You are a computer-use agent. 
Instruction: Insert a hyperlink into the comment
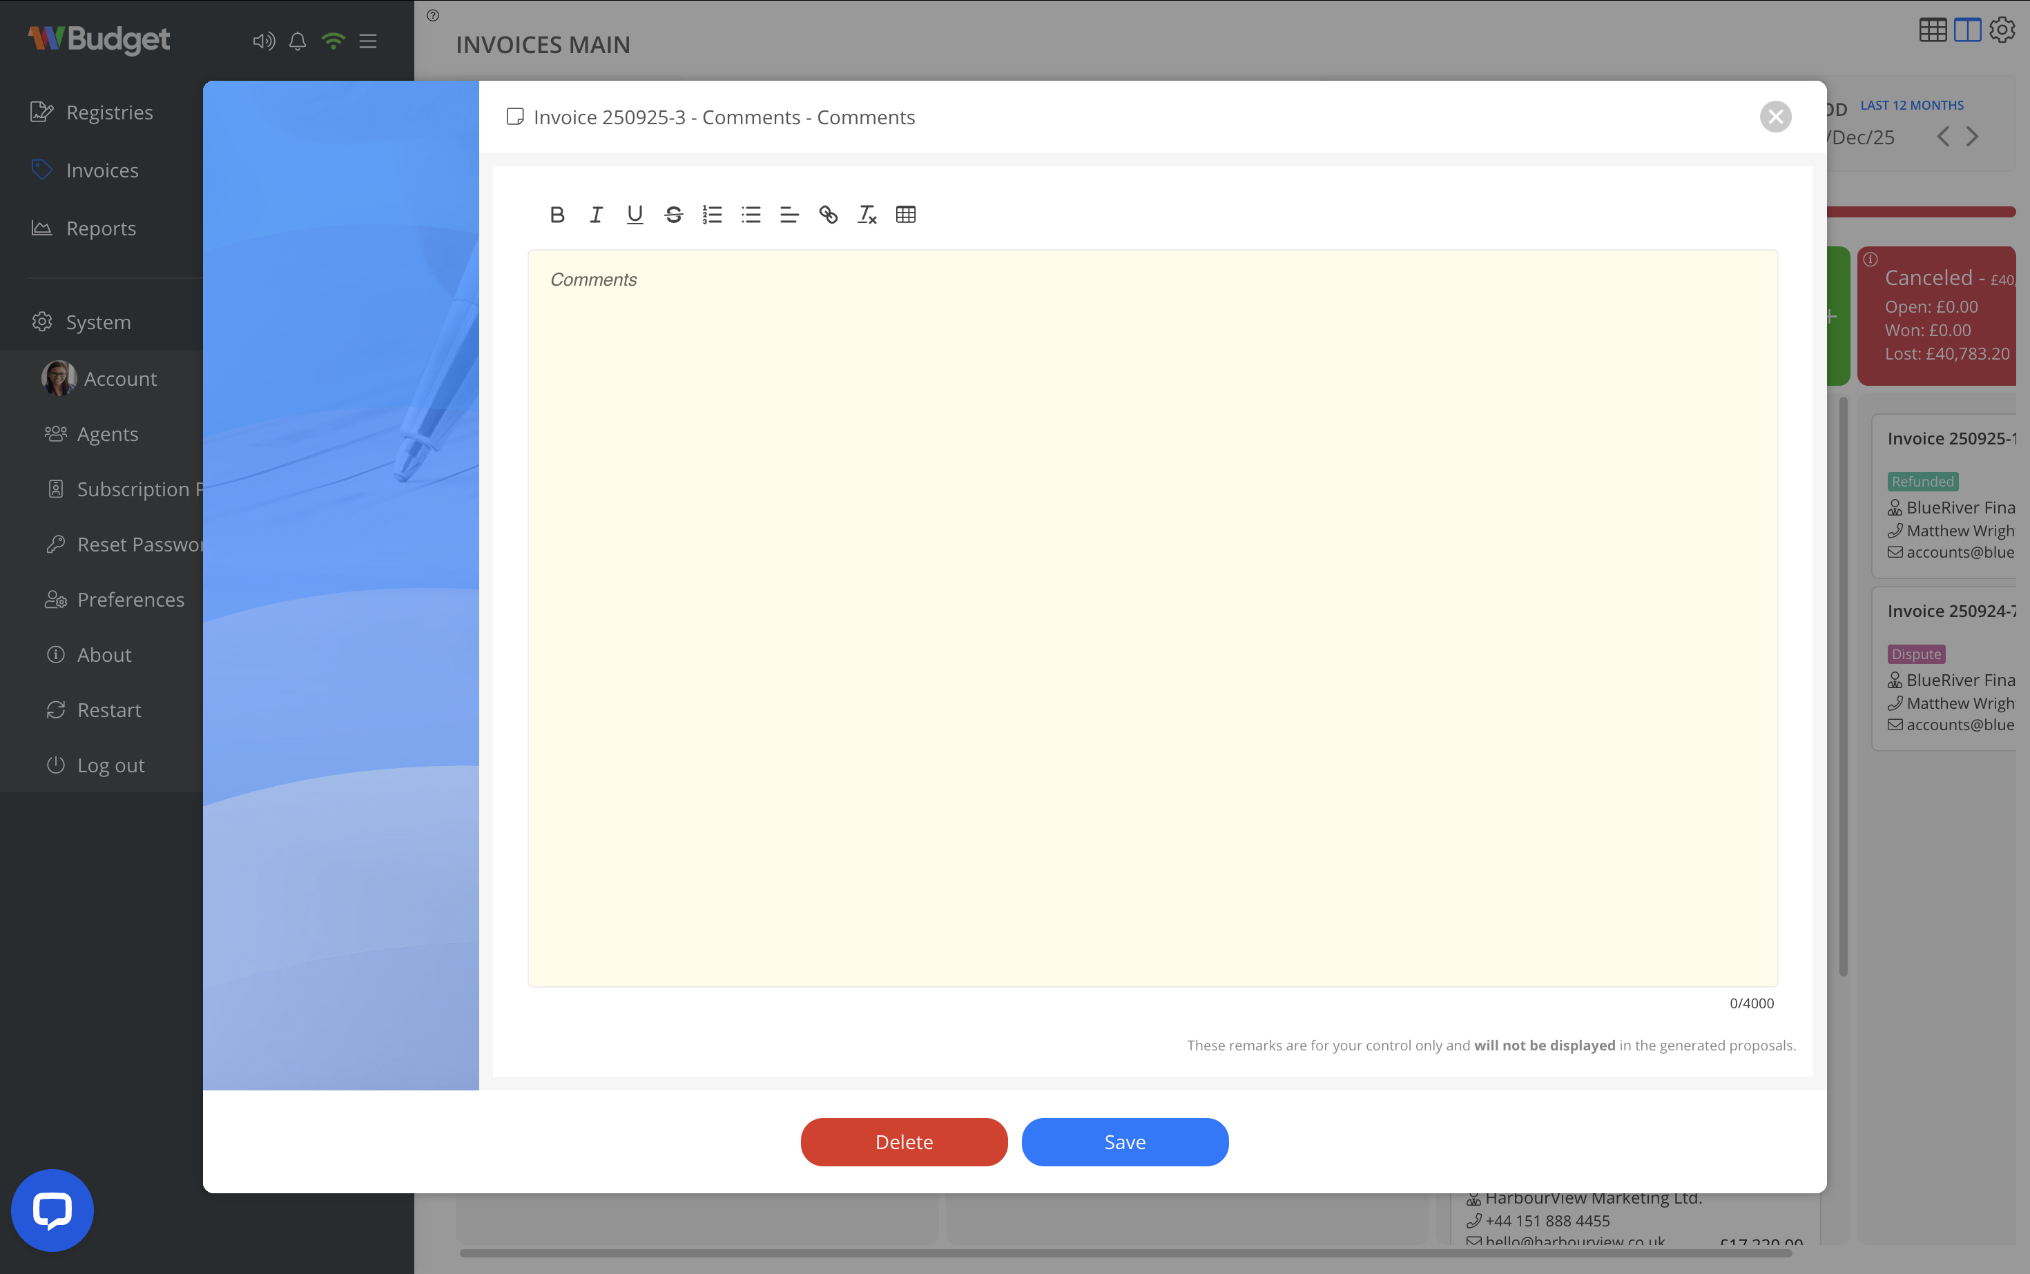click(829, 215)
